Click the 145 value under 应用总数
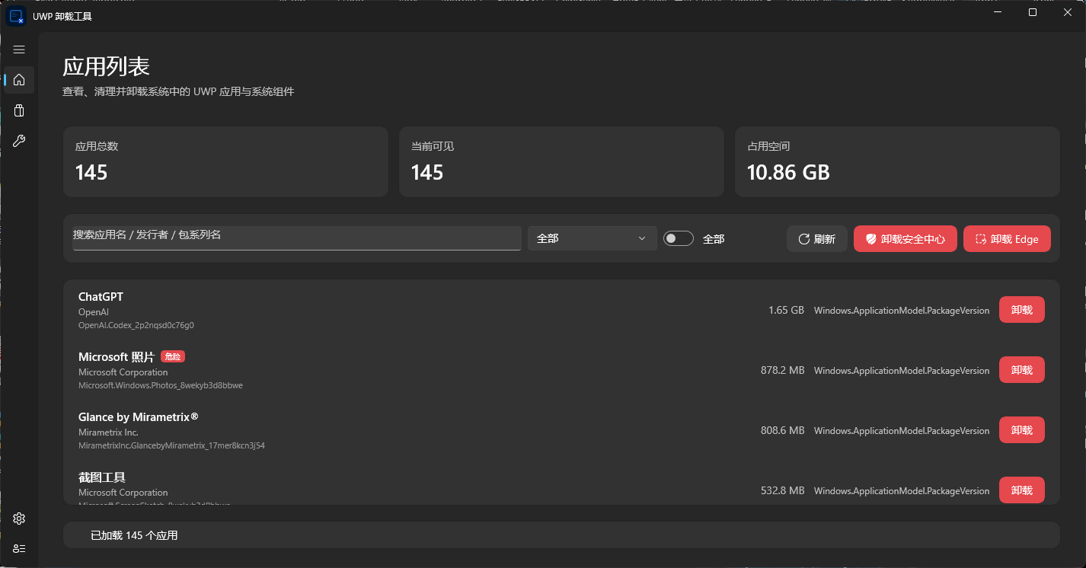Image resolution: width=1086 pixels, height=568 pixels. 91,173
